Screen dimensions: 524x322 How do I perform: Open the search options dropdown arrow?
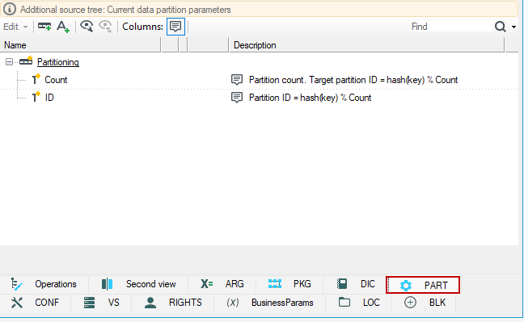coord(514,27)
